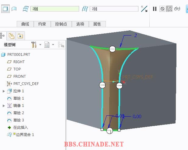This screenshot has height=150, width=188.
Task: Click the 模型树 panel title
Action: pyautogui.click(x=10, y=45)
